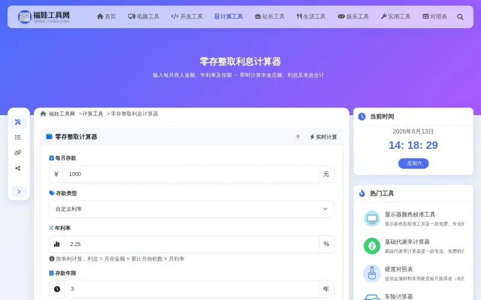Screen dimensions: 481x300
Task: Click the 年 unit suffix of 存款年限
Action: pos(326,289)
